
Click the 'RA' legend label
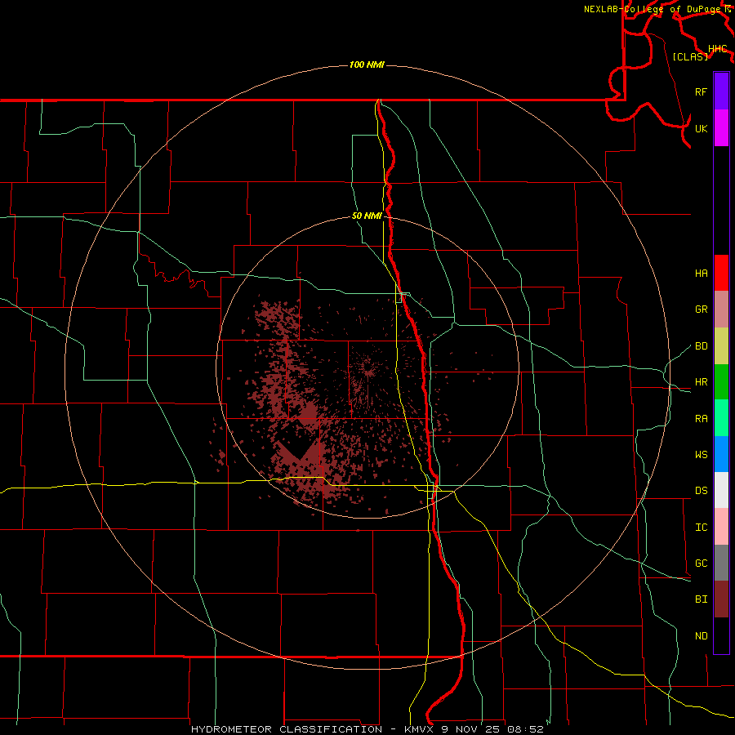pyautogui.click(x=702, y=419)
